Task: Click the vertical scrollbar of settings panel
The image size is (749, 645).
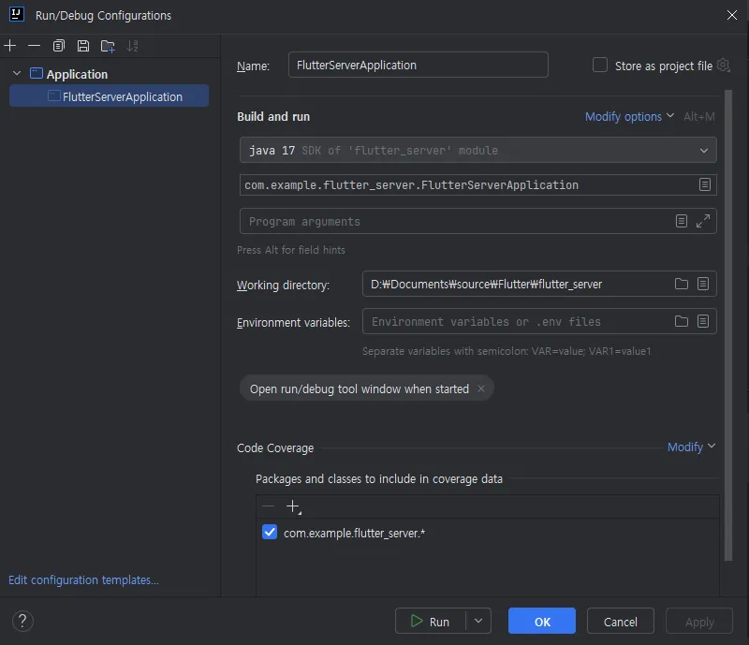Action: 728,325
